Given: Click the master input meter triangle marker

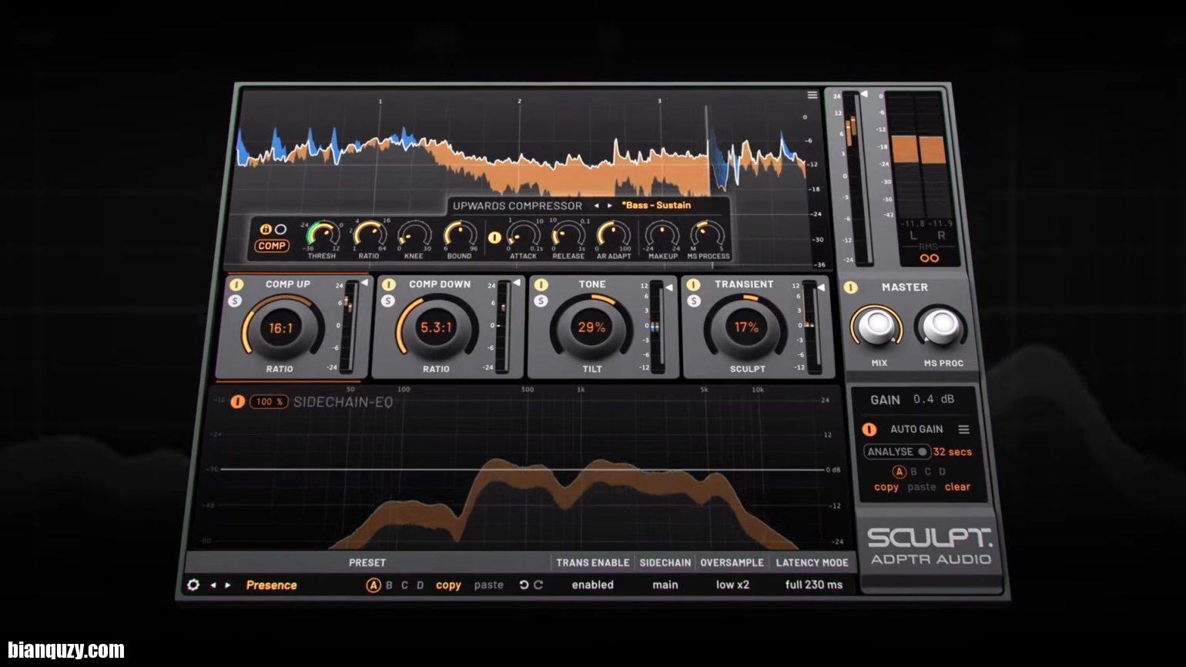Looking at the screenshot, I should click(x=864, y=94).
